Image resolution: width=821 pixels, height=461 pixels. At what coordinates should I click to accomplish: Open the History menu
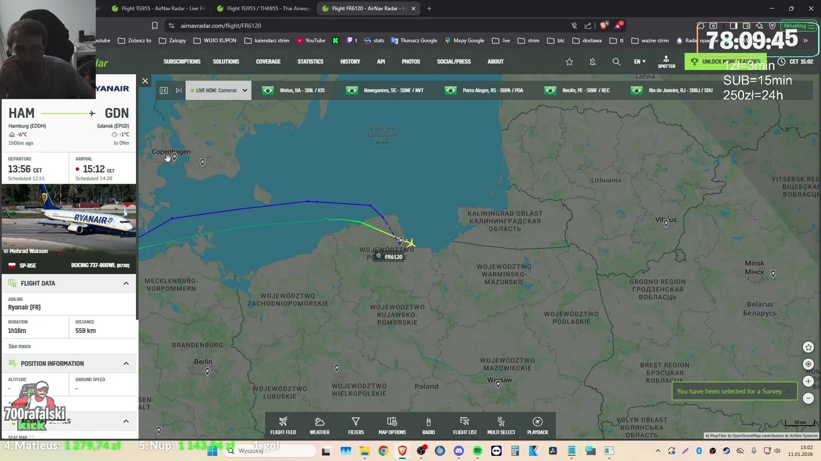350,61
